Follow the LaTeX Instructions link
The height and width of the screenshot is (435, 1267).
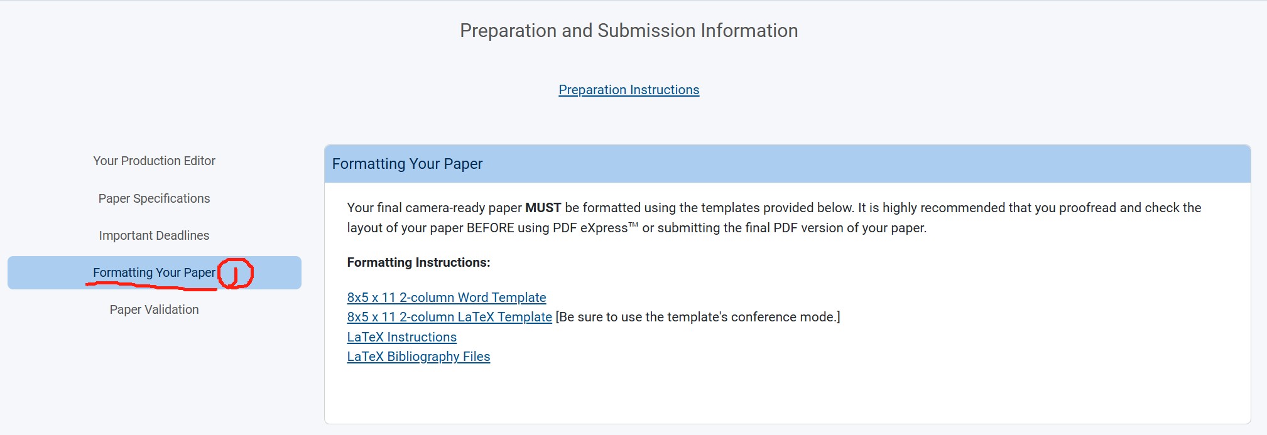coord(401,337)
